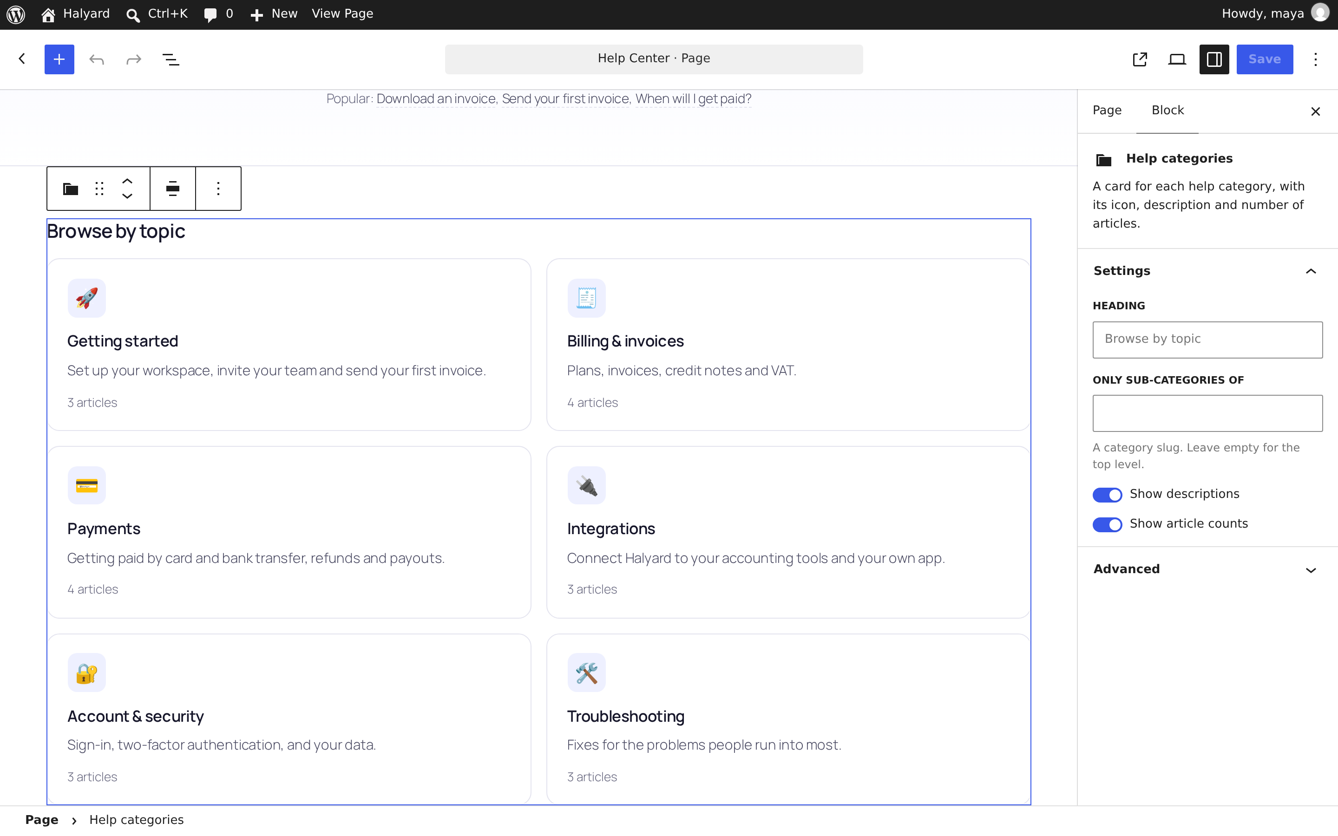The image size is (1338, 836).
Task: Move the block down
Action: tap(127, 197)
